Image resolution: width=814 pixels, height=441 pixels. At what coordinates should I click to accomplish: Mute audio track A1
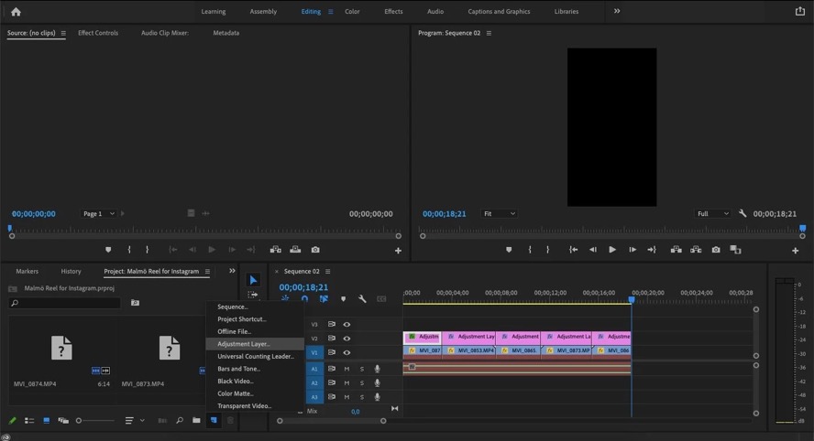tap(346, 369)
